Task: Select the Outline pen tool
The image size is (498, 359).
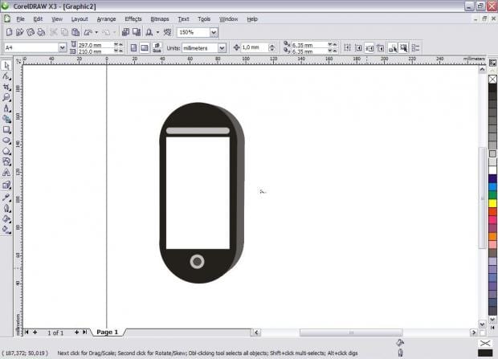Action: pyautogui.click(x=6, y=208)
